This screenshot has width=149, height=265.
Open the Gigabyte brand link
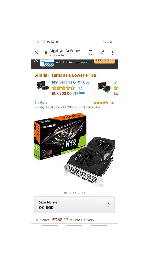point(41,103)
